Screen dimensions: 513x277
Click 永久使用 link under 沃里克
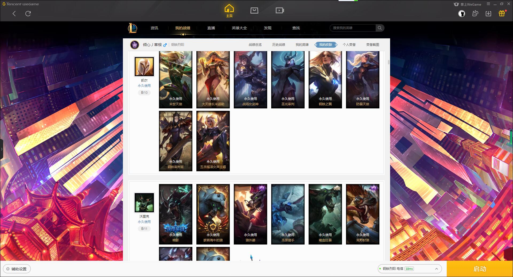(144, 222)
